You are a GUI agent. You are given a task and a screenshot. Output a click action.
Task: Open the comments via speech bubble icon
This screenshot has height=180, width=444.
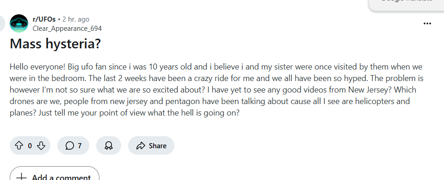tap(69, 145)
